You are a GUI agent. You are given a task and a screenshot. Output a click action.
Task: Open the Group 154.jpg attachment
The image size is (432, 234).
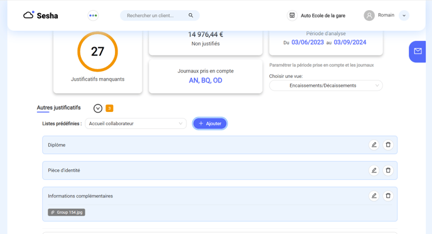(x=67, y=212)
